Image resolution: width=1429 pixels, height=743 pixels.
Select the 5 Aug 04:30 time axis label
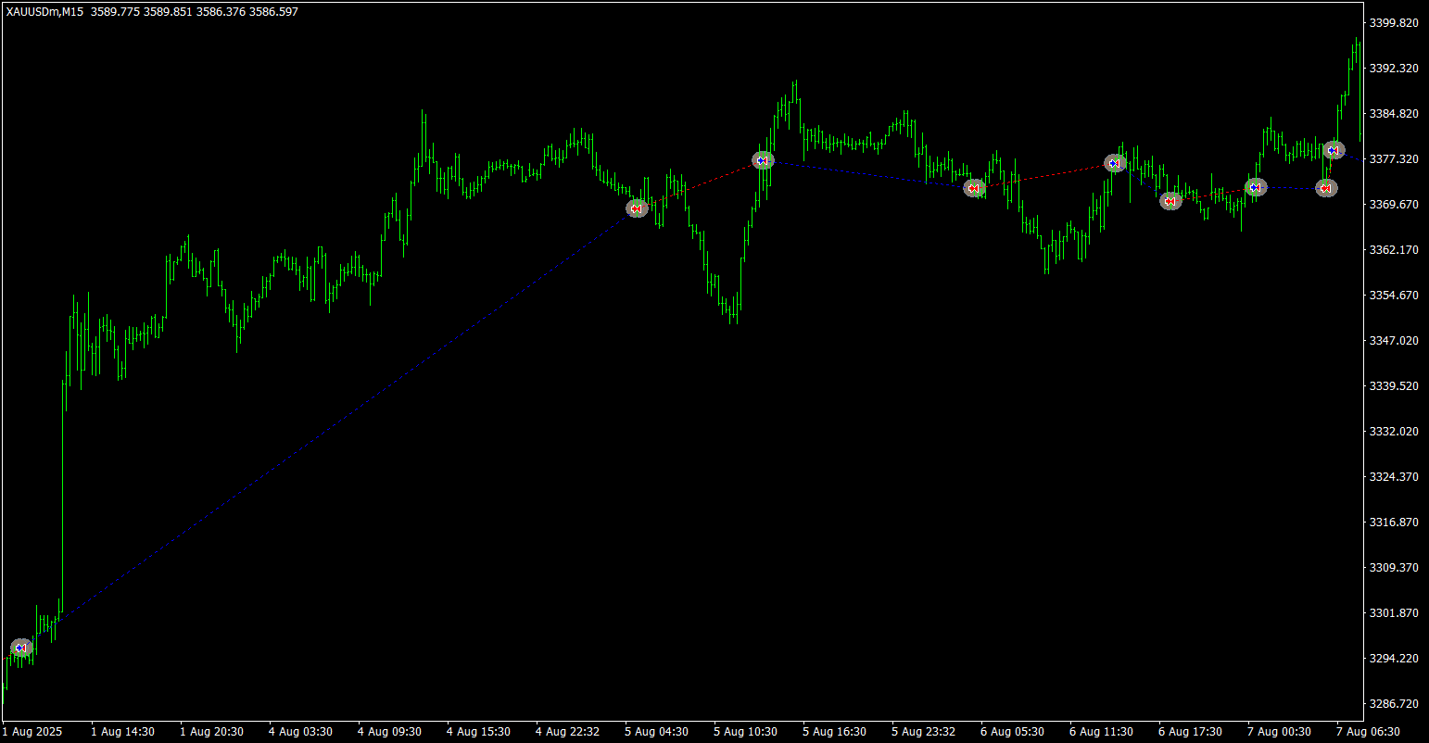[x=656, y=731]
